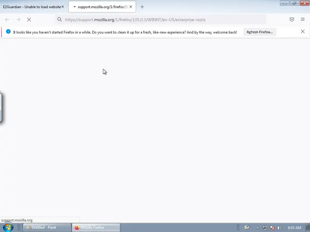Click the Show desktop button
This screenshot has width=310, height=232.
point(308,227)
